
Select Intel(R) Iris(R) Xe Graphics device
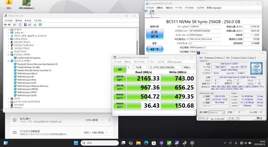tap(29, 58)
